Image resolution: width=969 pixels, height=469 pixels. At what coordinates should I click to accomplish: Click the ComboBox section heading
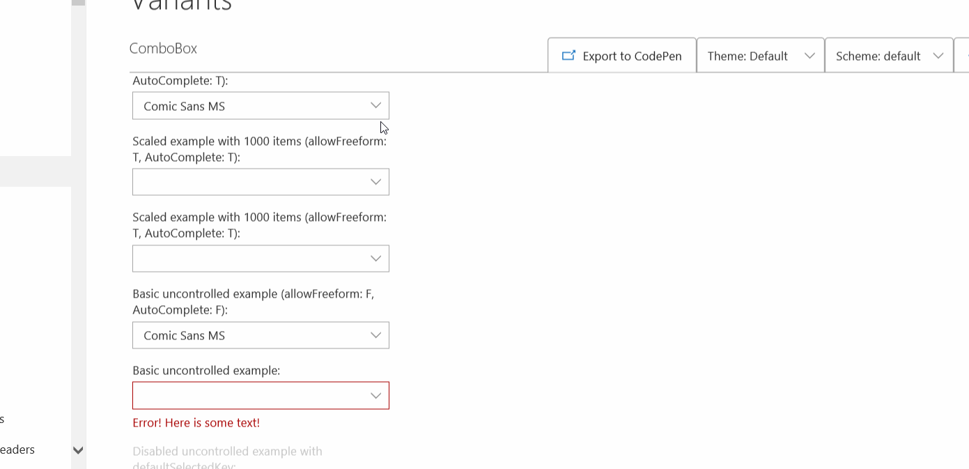click(x=163, y=48)
